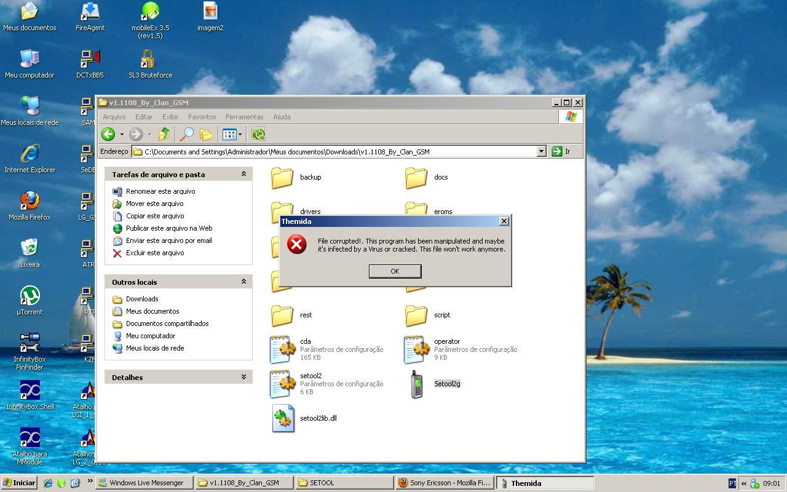Open Meus locais de rede in Outros locais
This screenshot has height=492, width=787.
point(155,348)
